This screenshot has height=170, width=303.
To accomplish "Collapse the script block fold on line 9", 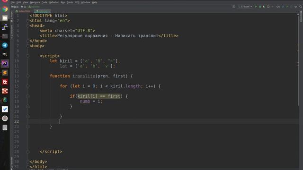I will [28, 56].
